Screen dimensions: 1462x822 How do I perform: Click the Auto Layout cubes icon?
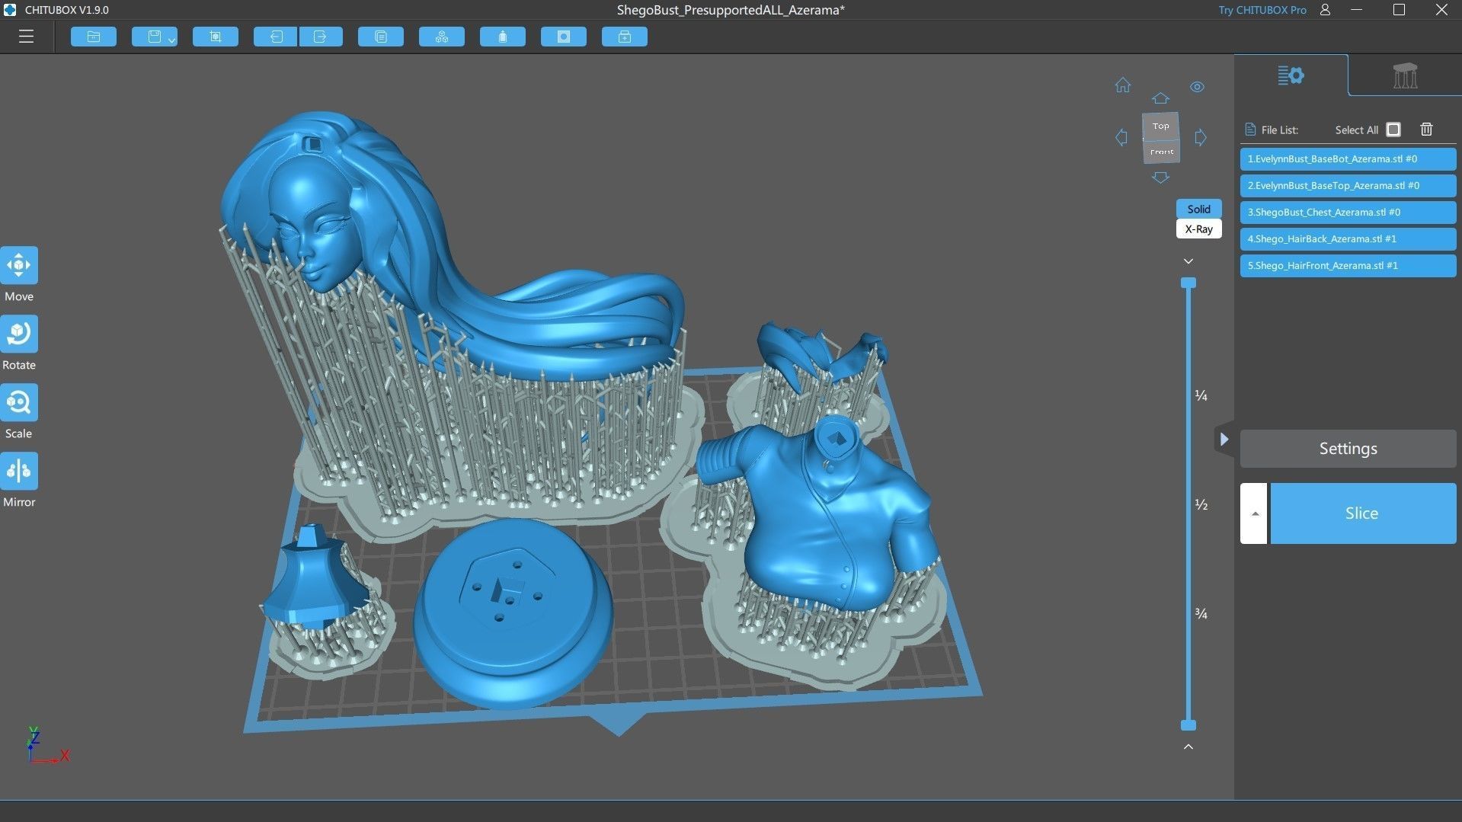coord(442,37)
